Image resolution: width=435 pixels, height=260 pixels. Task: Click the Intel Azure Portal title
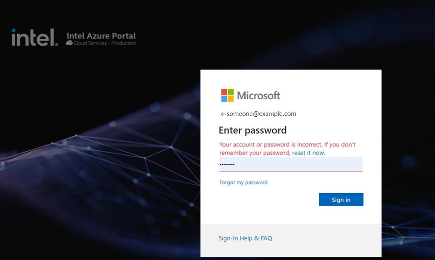tap(101, 36)
